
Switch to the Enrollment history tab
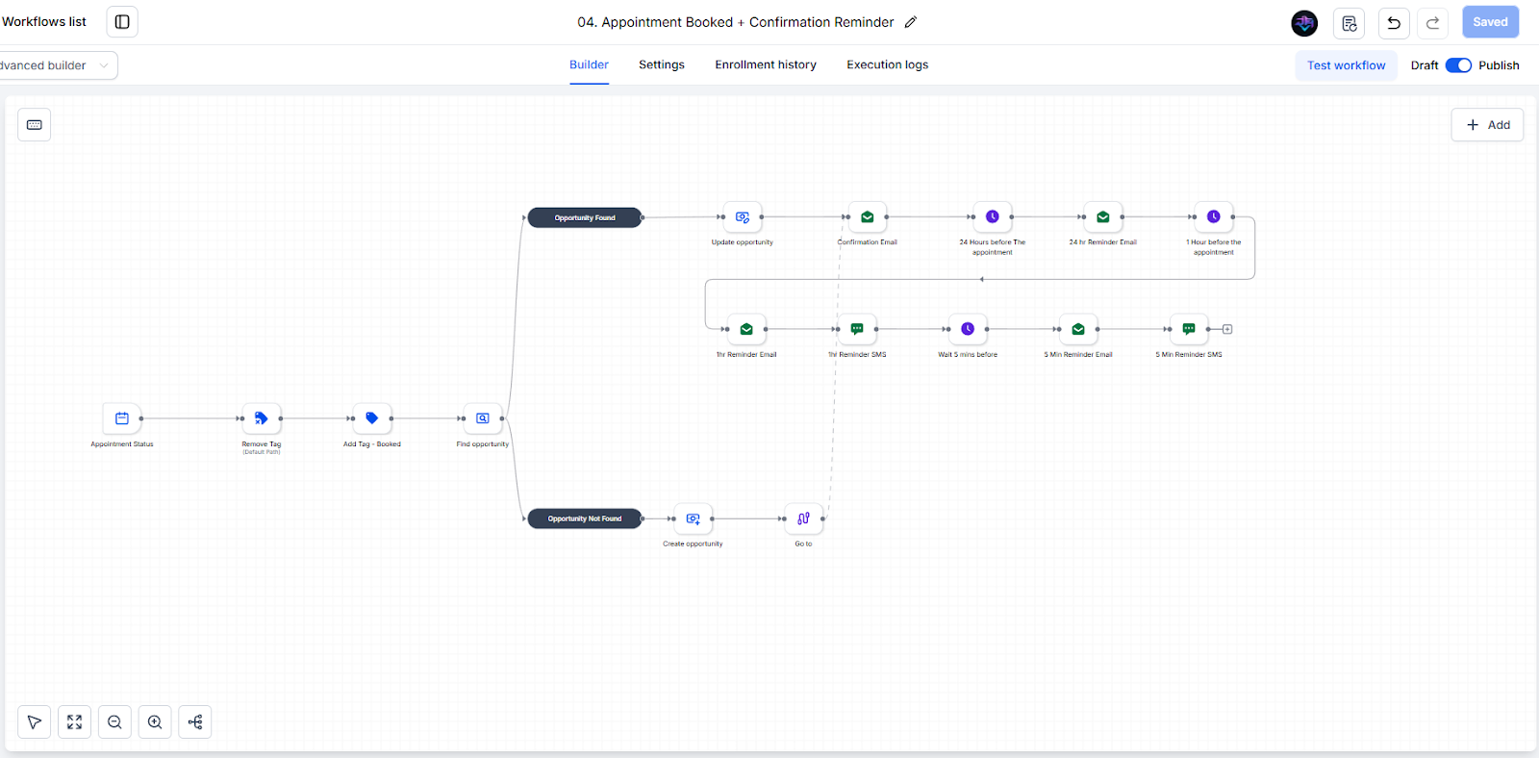(766, 64)
